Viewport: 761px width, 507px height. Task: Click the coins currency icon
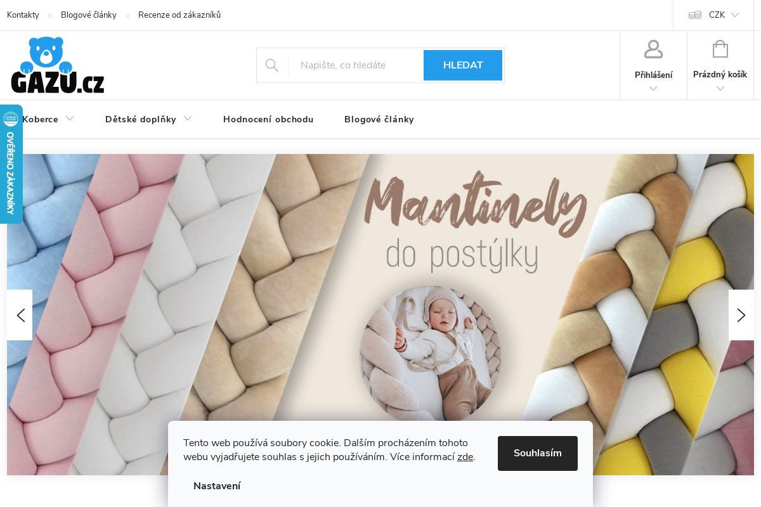tap(695, 15)
